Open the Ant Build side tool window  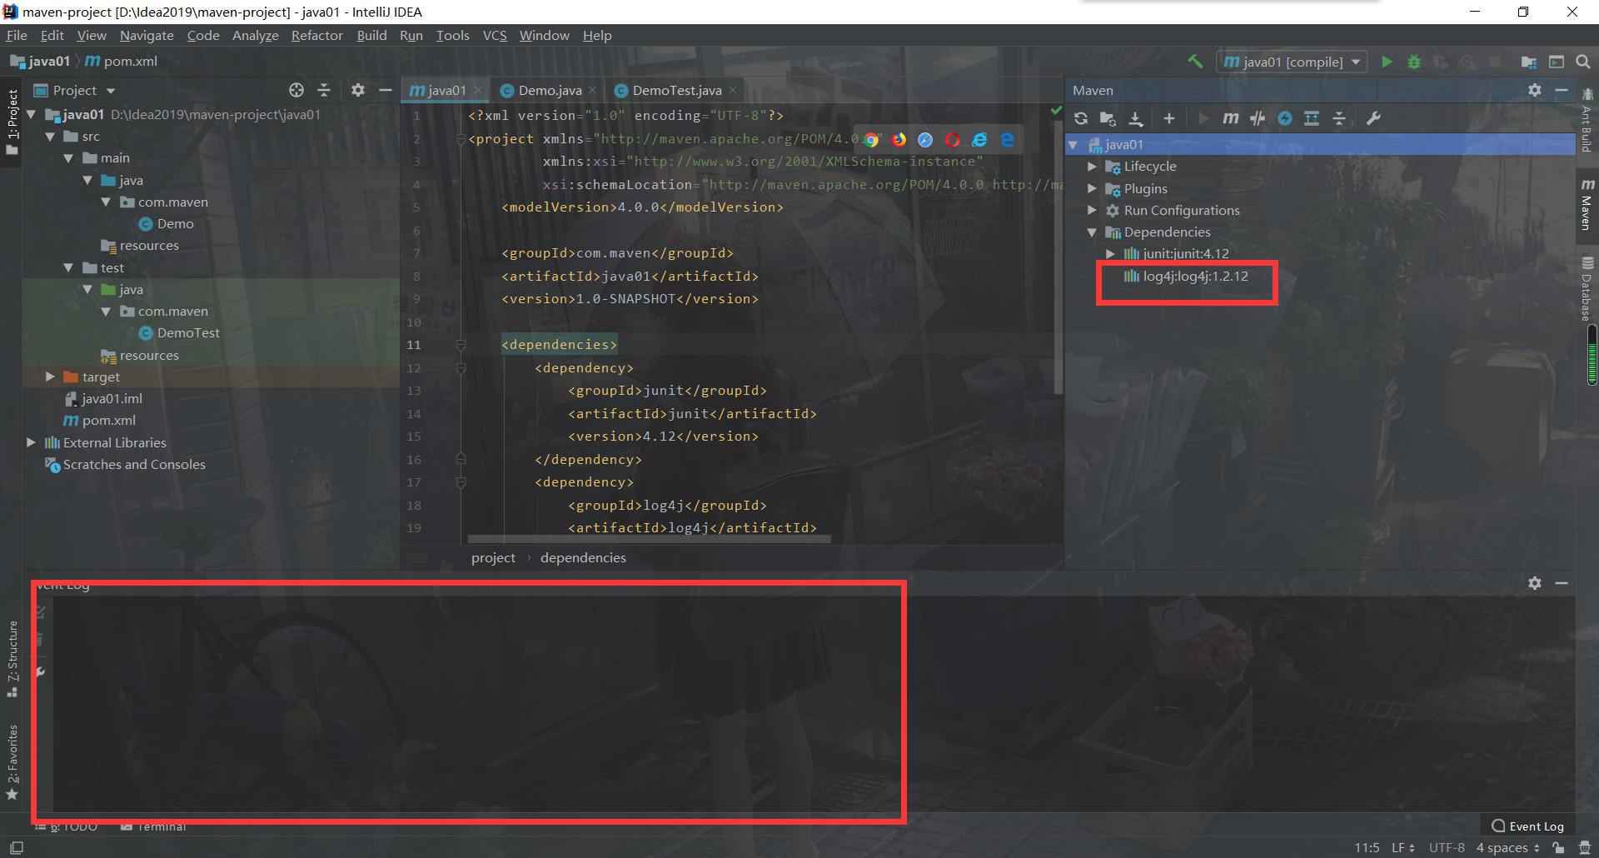(x=1587, y=121)
